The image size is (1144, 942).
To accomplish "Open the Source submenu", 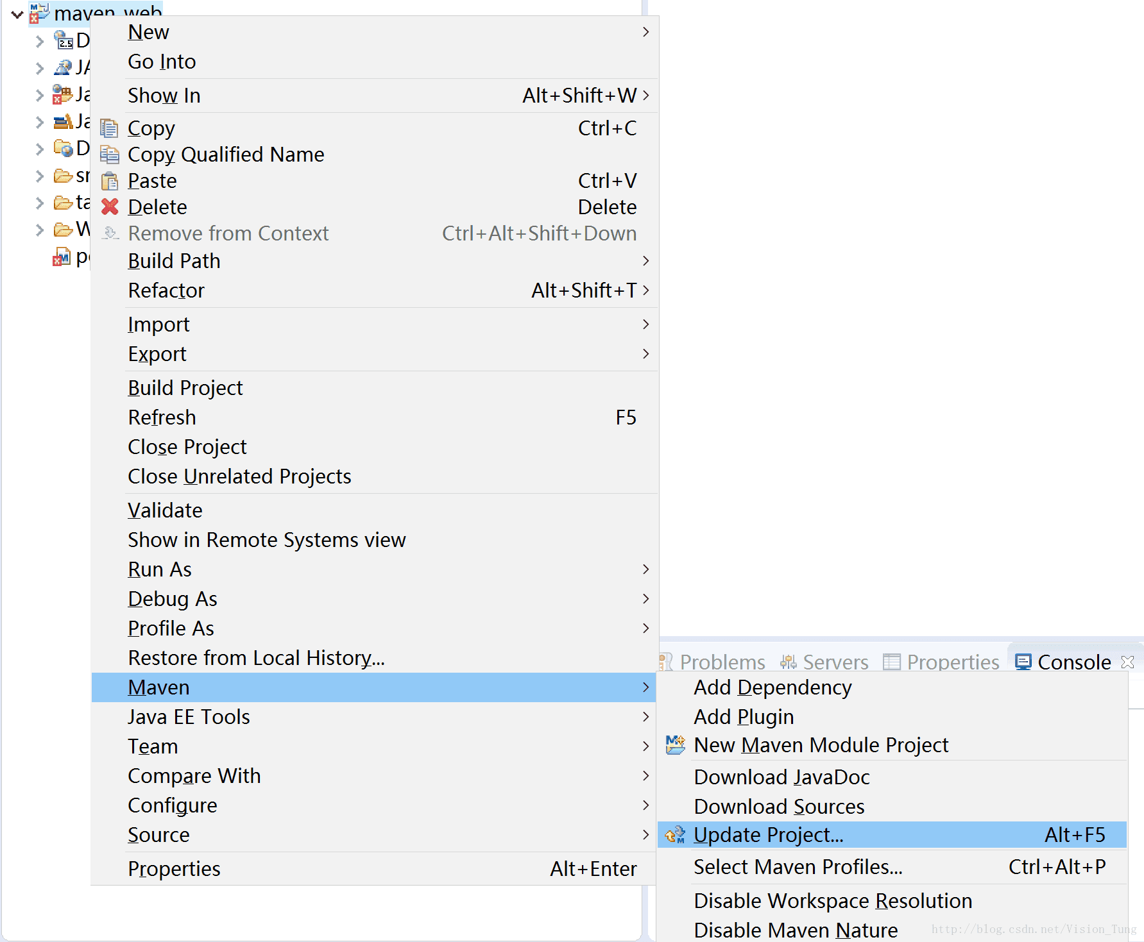I will (x=375, y=835).
